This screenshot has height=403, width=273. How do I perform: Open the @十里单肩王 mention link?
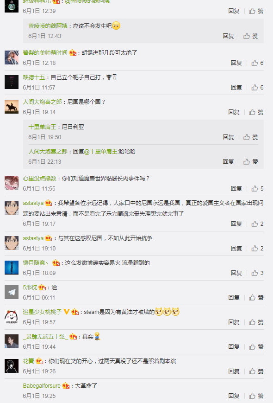pos(101,152)
